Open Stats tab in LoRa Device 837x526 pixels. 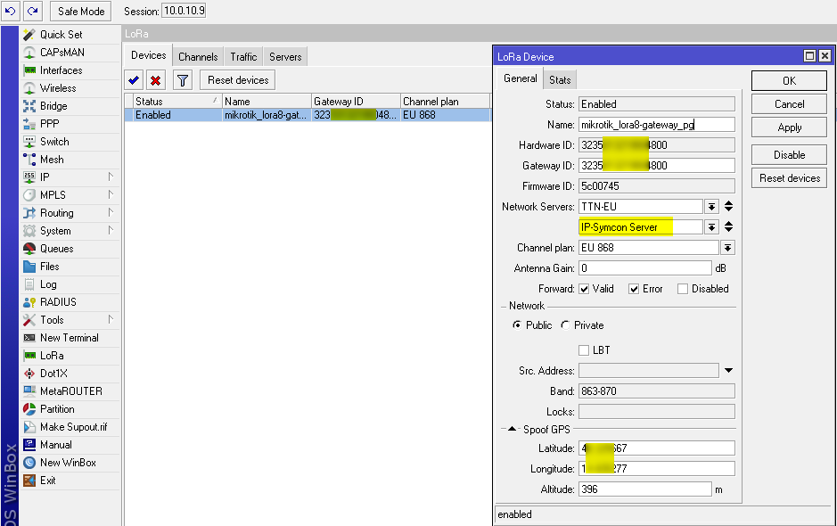point(560,79)
